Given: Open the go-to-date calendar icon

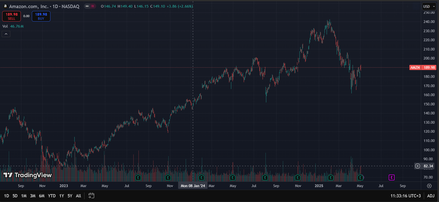Looking at the screenshot, I should point(91,196).
